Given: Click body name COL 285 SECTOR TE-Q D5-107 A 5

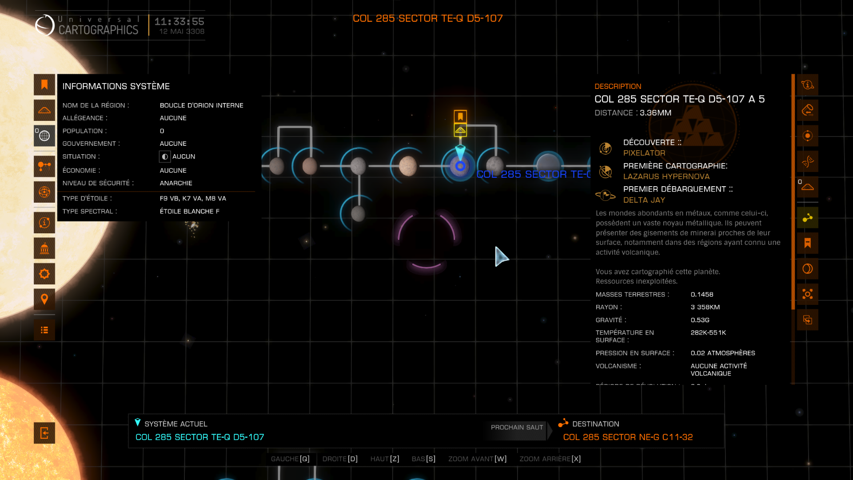Looking at the screenshot, I should [679, 99].
